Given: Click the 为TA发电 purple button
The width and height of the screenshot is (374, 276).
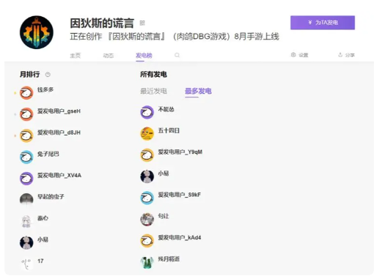Looking at the screenshot, I should coord(323,23).
